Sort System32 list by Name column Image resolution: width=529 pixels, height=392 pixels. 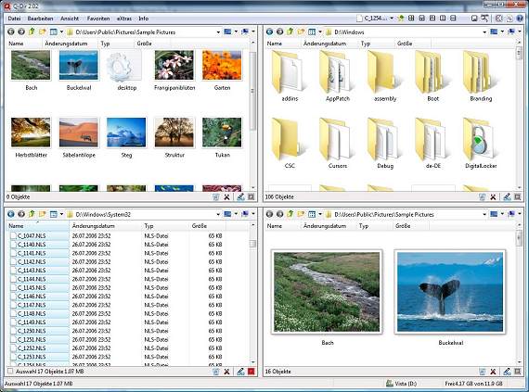pyautogui.click(x=38, y=225)
